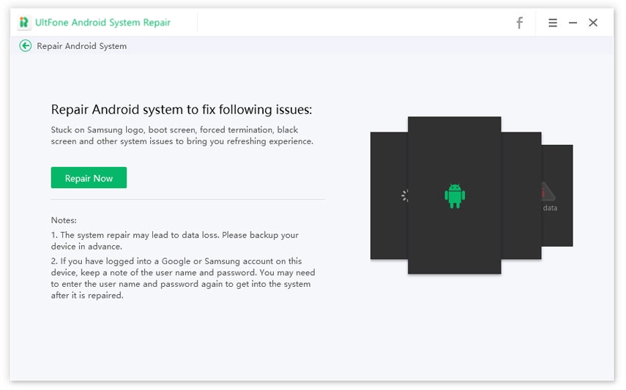Click the Repair Android system heading
This screenshot has height=390, width=626.
tap(181, 110)
